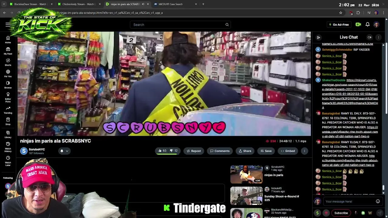Open the emoji picker in chat box
This screenshot has height=218, width=388.
378,201
